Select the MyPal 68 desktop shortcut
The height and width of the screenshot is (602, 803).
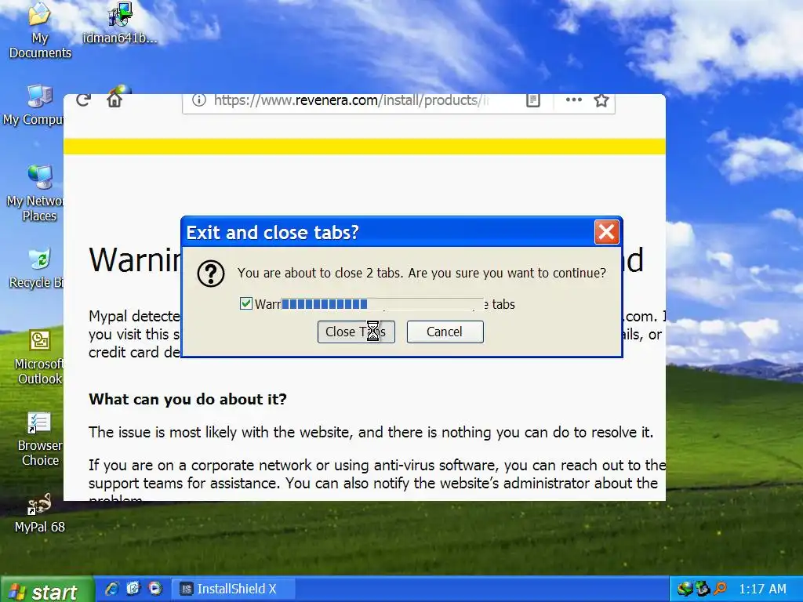(40, 513)
